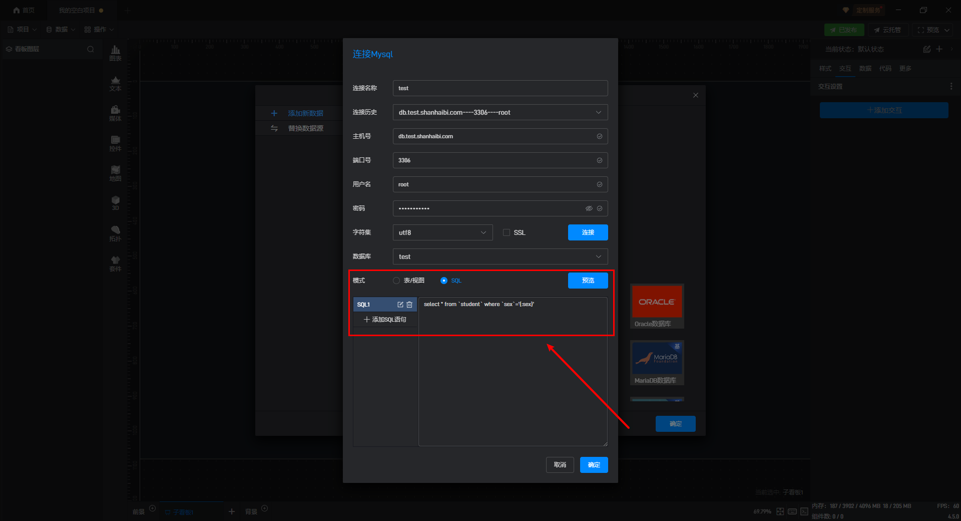Clear host field via its circle icon
Image resolution: width=961 pixels, height=521 pixels.
[x=600, y=136]
